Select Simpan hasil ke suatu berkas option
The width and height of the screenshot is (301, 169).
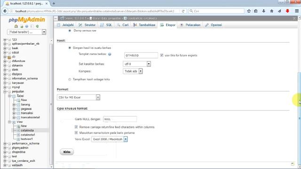[70, 48]
